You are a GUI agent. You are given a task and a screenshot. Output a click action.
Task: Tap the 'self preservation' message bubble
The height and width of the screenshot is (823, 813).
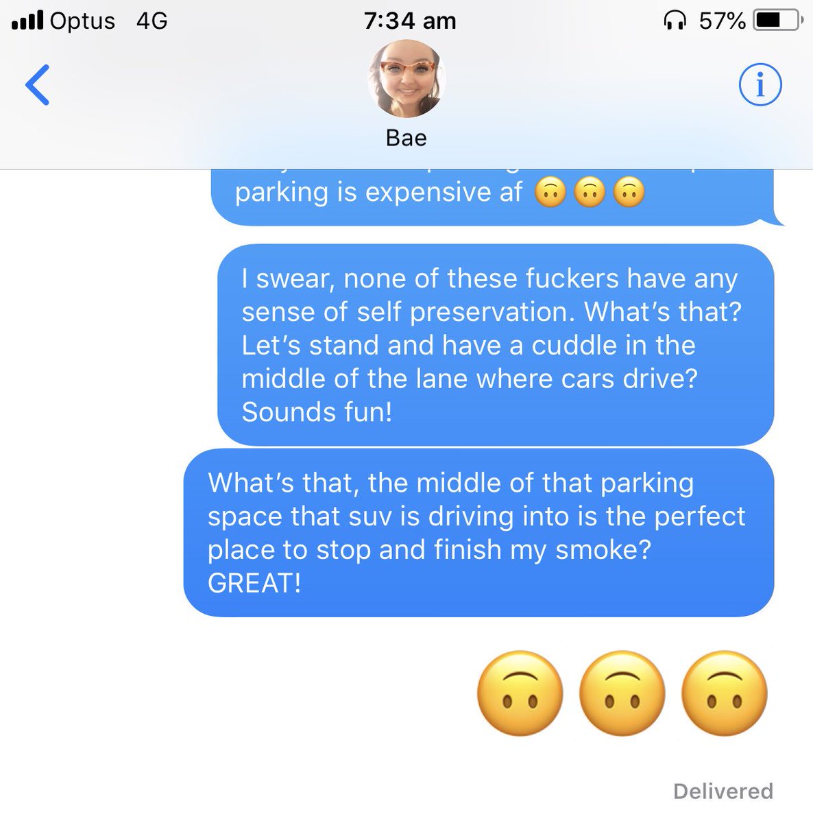tap(496, 345)
